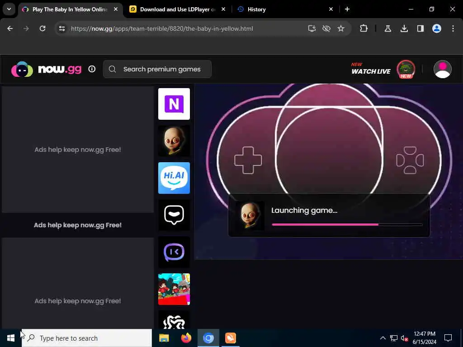Image resolution: width=463 pixels, height=347 pixels.
Task: Reload the current page
Action: click(x=43, y=28)
